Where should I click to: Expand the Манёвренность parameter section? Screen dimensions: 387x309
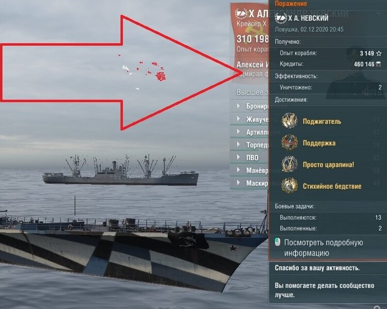[x=249, y=170]
